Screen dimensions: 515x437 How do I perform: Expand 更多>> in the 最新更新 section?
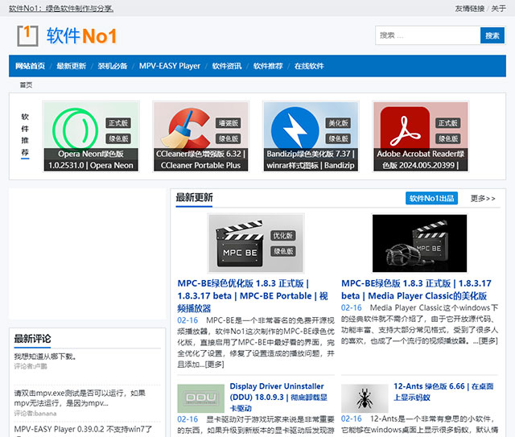click(483, 198)
